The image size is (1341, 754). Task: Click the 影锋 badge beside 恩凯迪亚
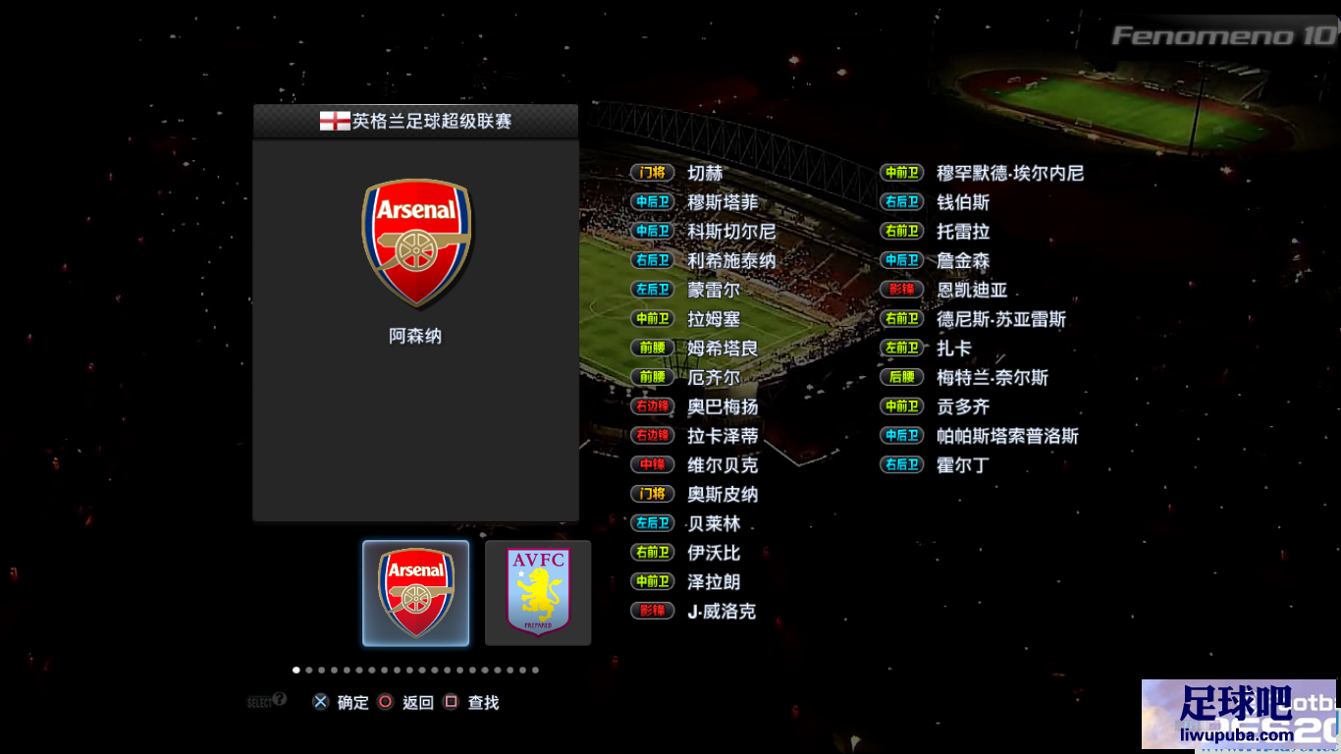click(x=902, y=290)
